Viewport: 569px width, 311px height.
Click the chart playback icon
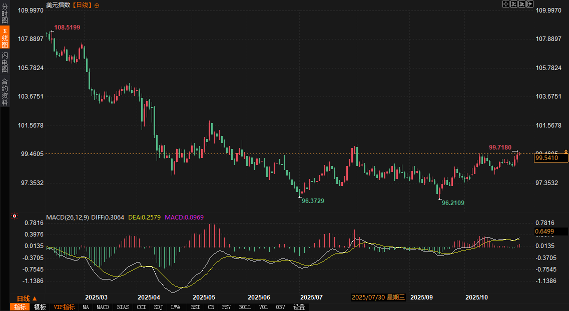[x=521, y=4]
